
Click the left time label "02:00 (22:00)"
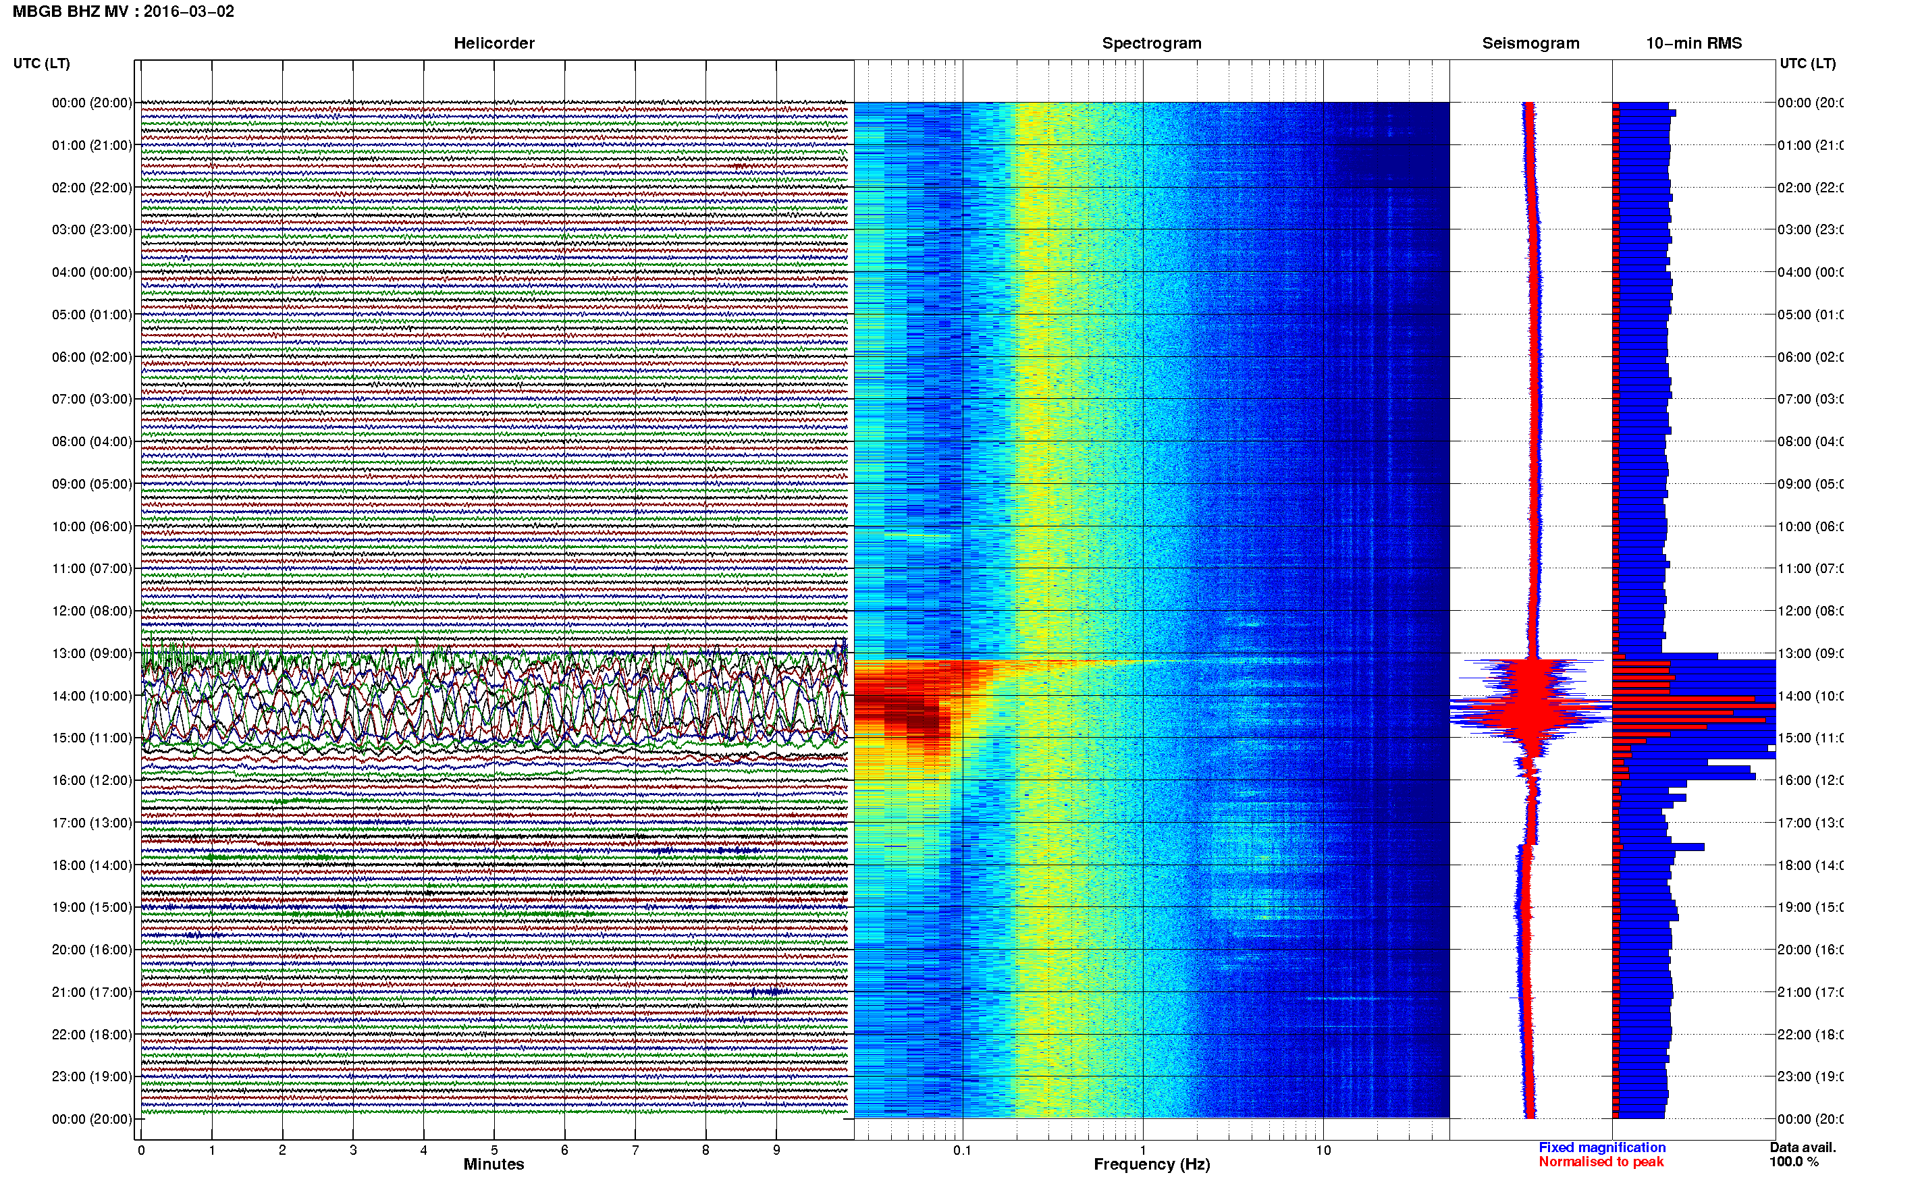point(92,188)
